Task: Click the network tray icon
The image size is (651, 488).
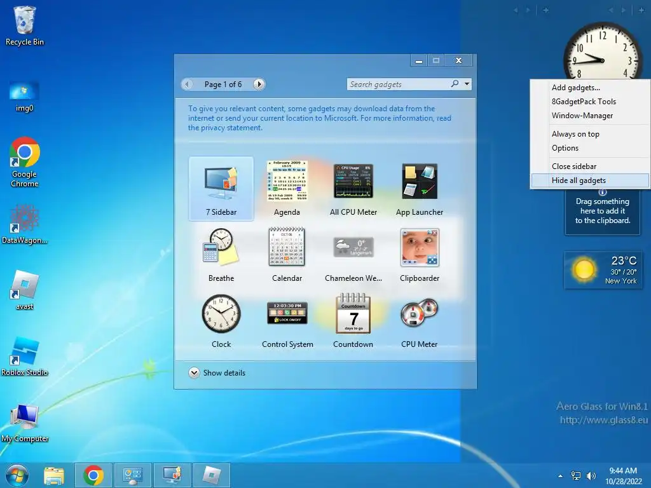Action: click(x=576, y=476)
